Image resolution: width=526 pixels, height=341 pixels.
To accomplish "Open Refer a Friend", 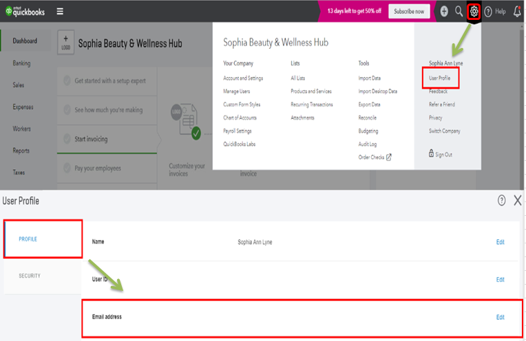I will pyautogui.click(x=442, y=104).
